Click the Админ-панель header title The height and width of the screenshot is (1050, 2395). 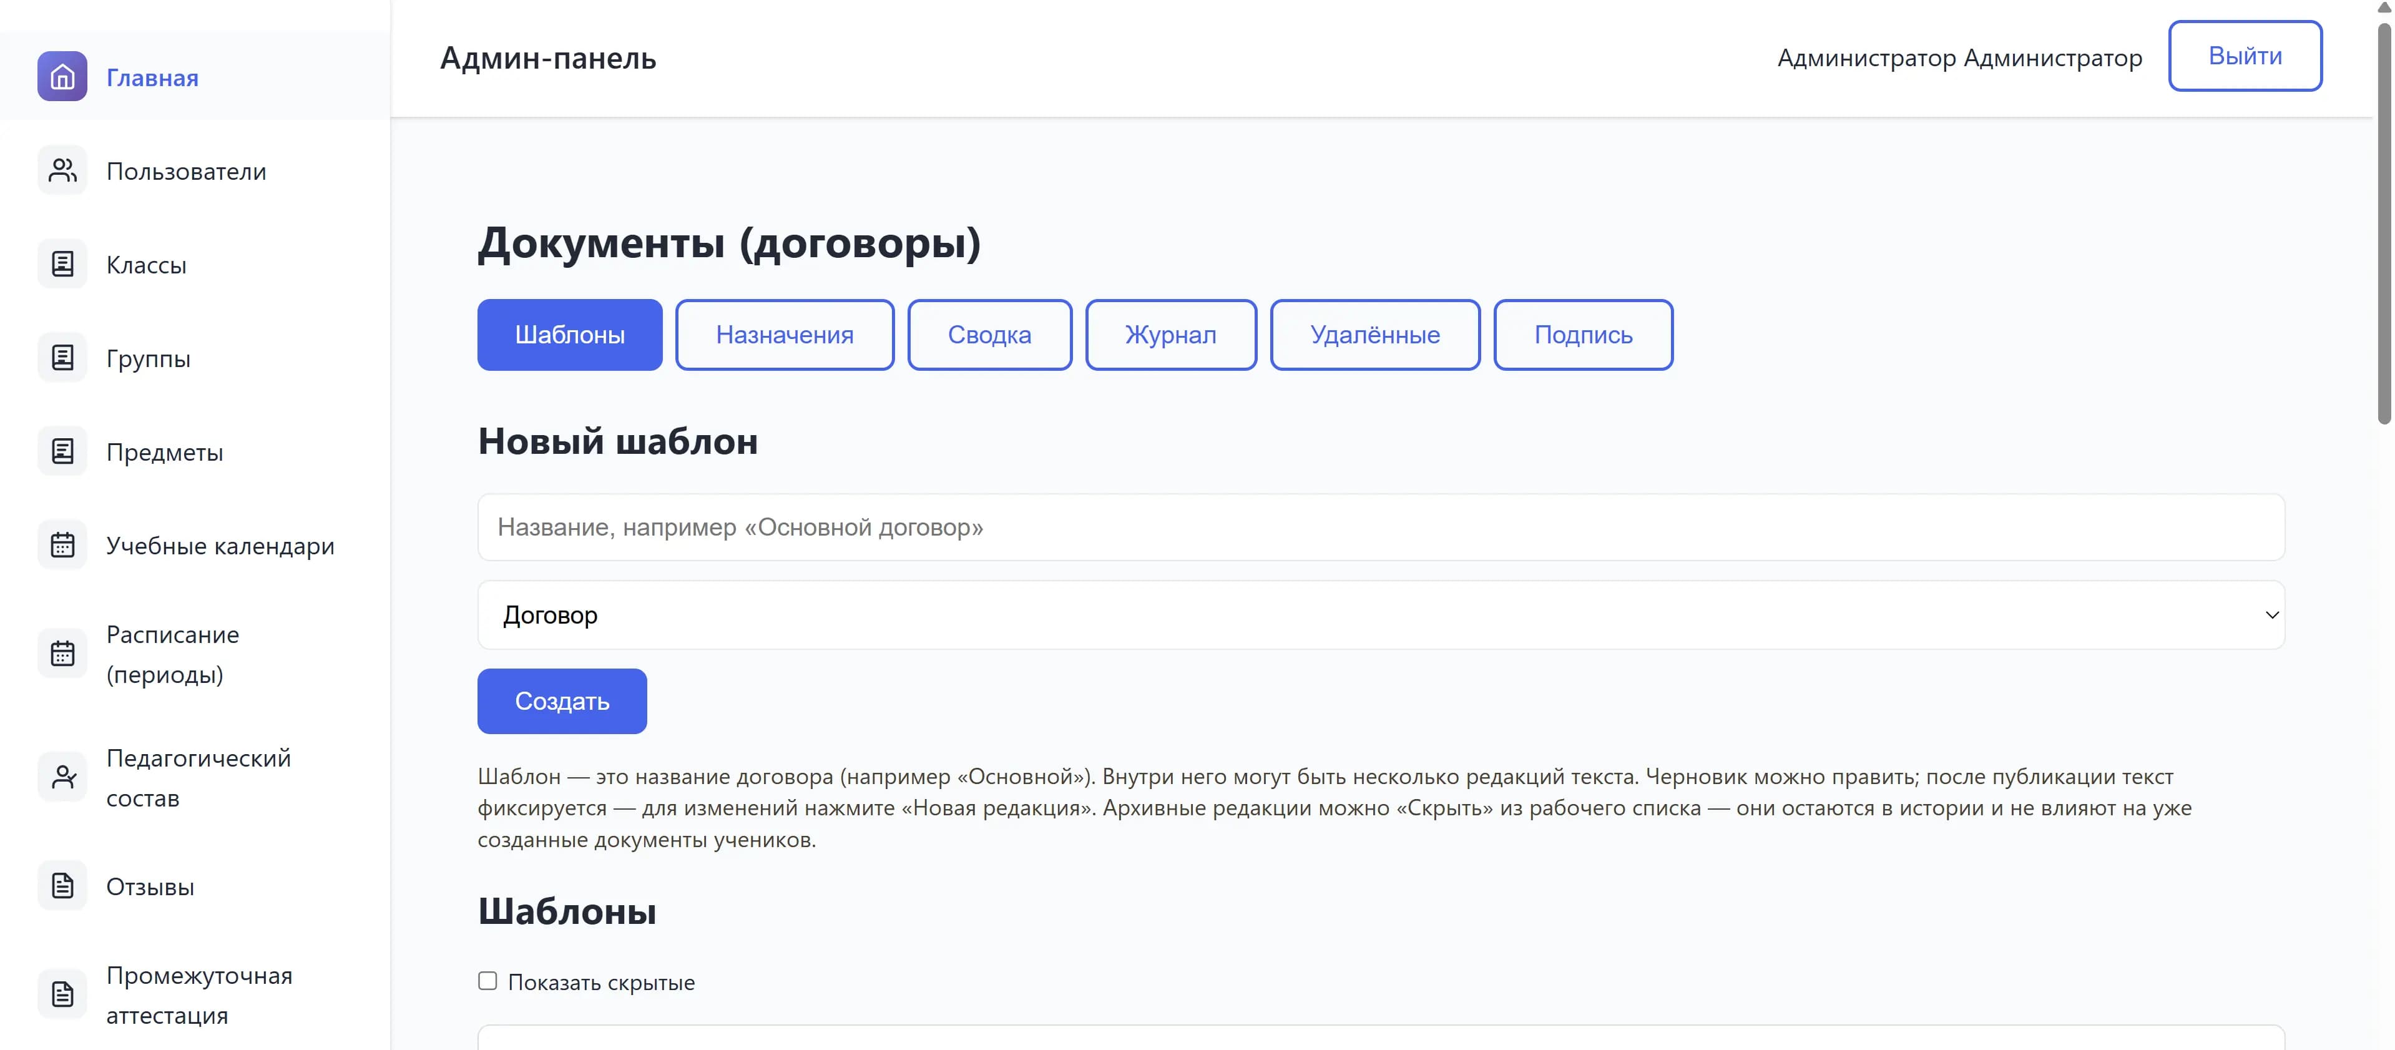[547, 57]
